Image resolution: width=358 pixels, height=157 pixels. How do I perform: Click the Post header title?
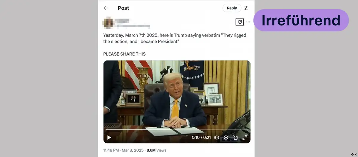124,8
